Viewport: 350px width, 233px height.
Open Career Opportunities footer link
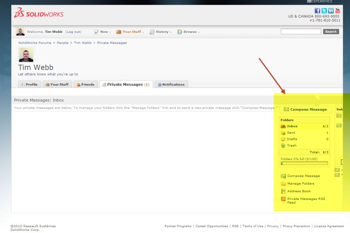point(211,226)
